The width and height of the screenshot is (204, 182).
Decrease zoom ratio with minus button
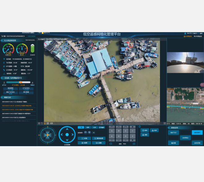tap(85, 133)
